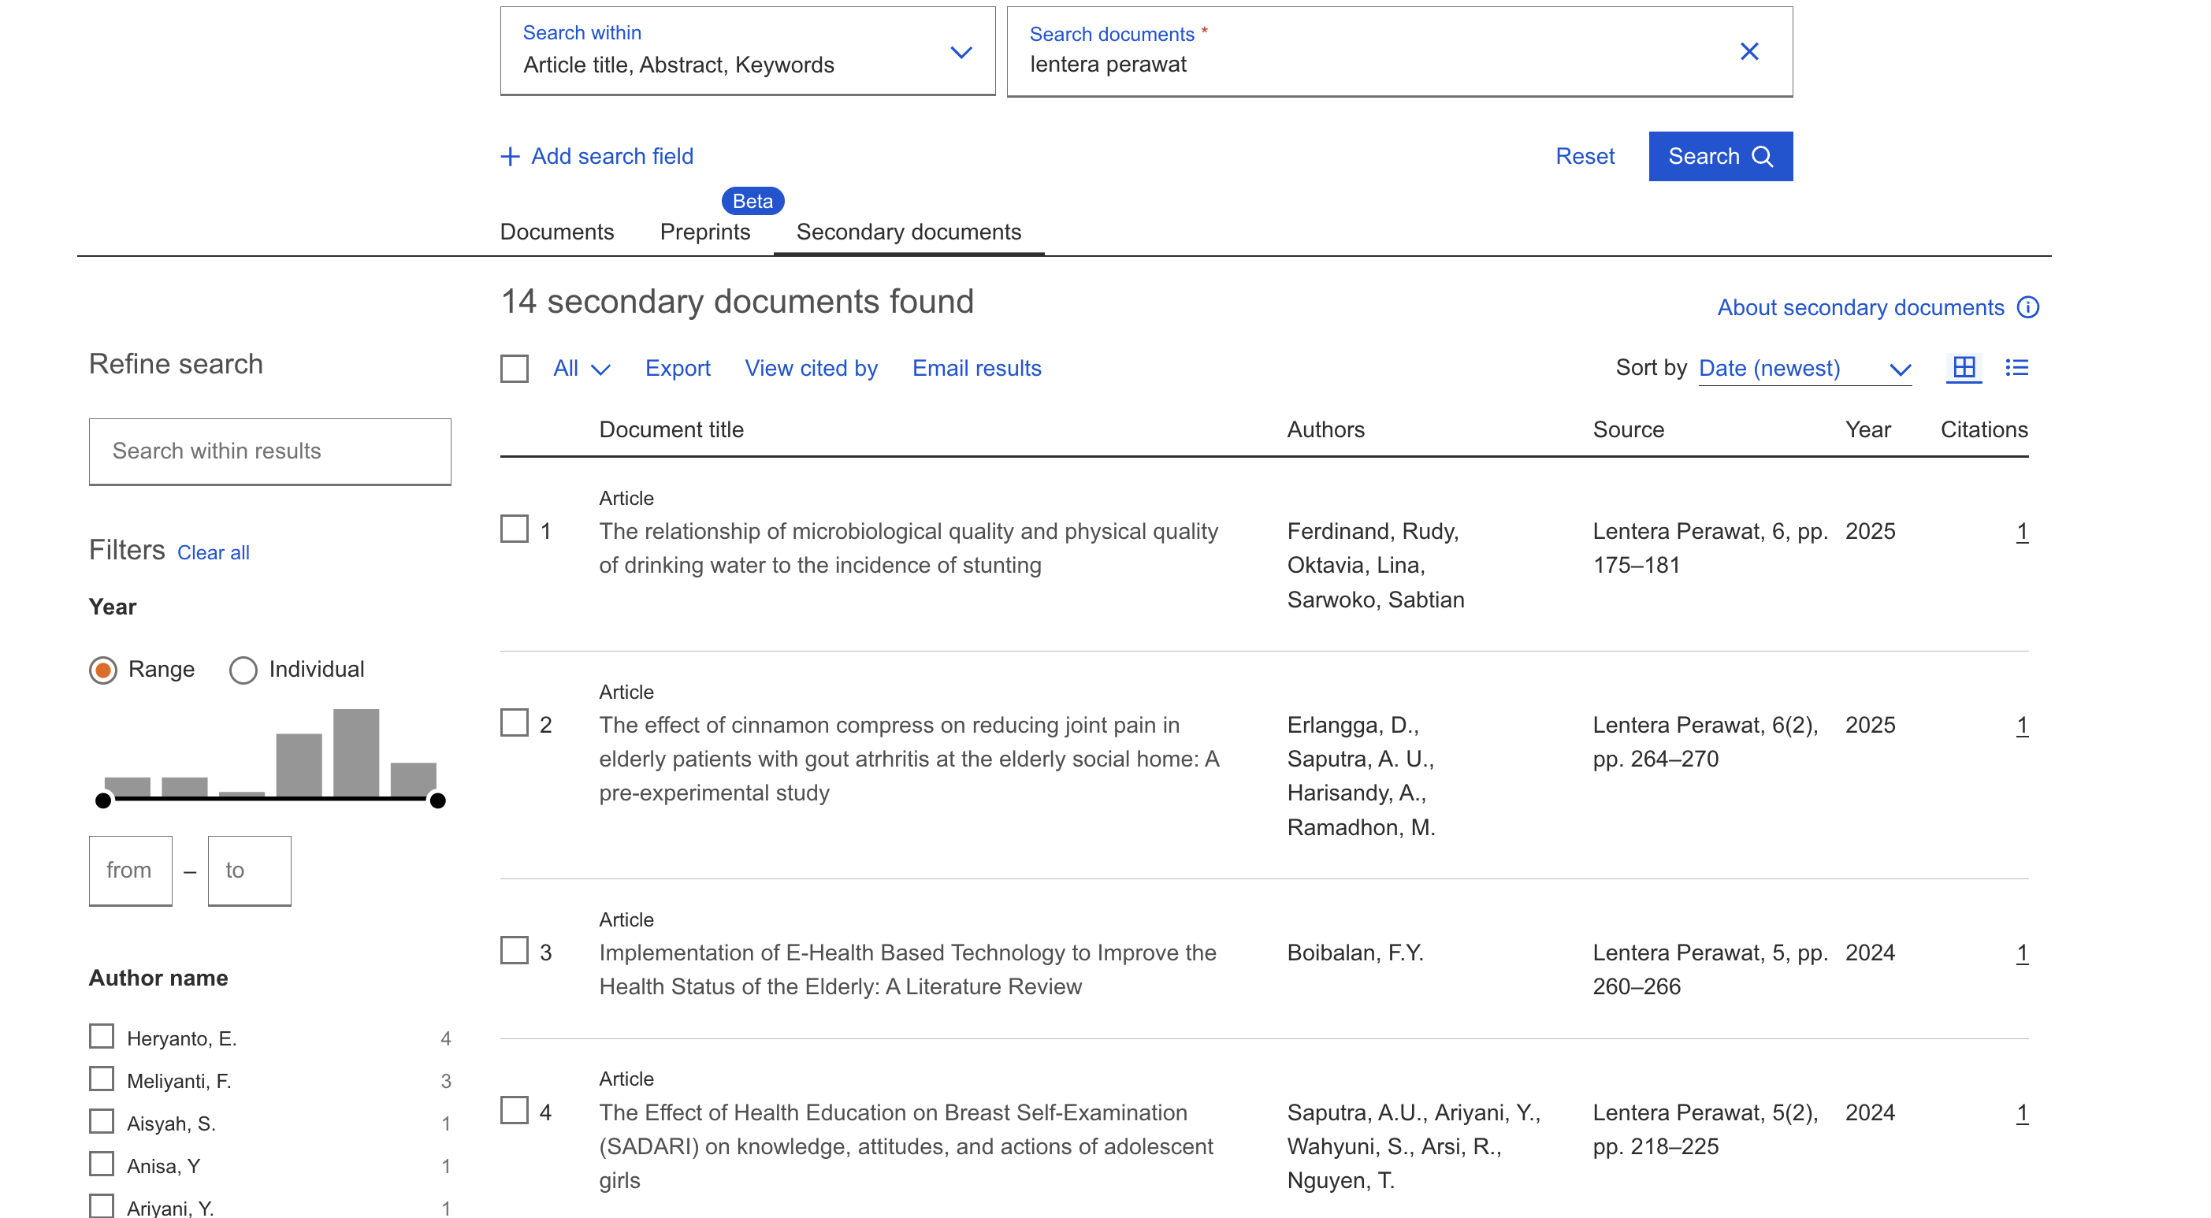Clear the search documents field with X icon
This screenshot has height=1218, width=2211.
(x=1748, y=51)
